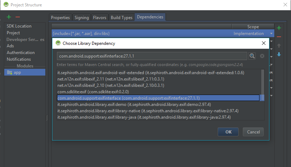Click the red minus remove dependency icon
291x167 pixels.
point(279,37)
